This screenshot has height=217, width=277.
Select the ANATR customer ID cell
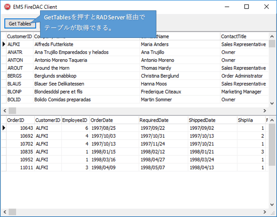click(x=20, y=52)
